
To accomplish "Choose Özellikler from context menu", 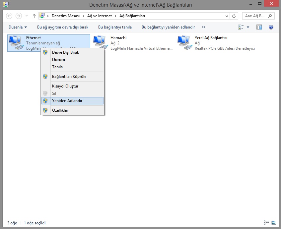I will point(73,110).
